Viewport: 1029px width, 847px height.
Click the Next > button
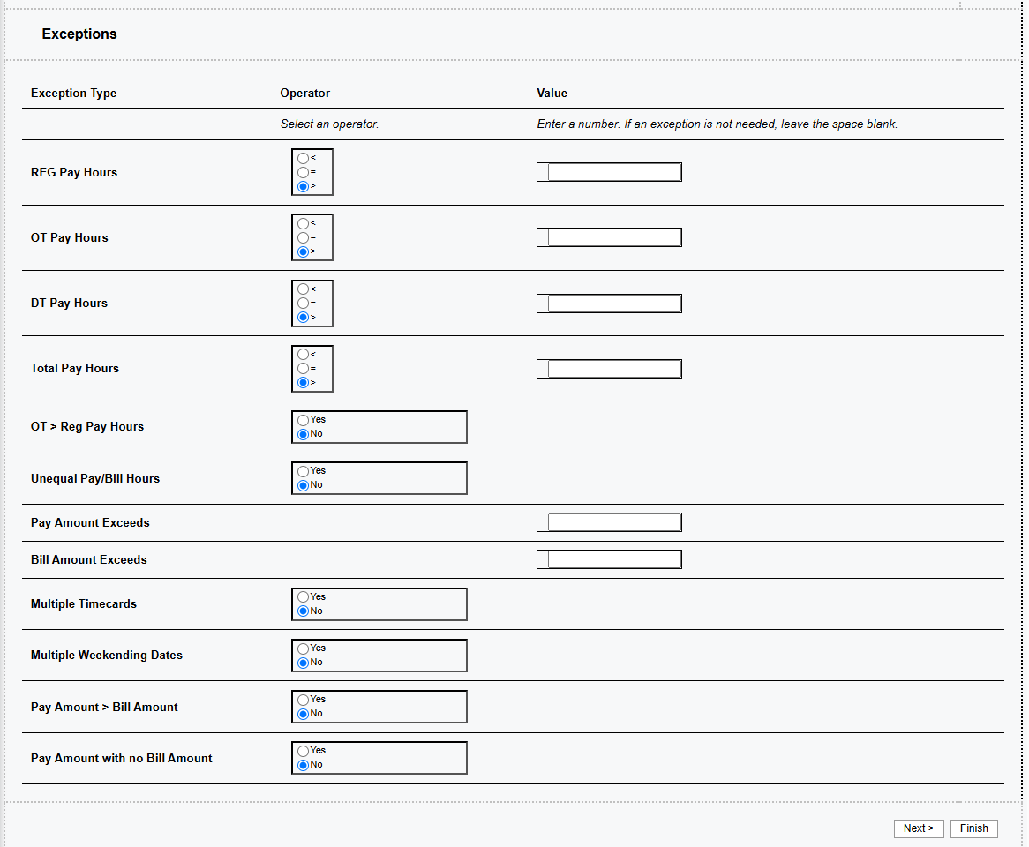(919, 828)
